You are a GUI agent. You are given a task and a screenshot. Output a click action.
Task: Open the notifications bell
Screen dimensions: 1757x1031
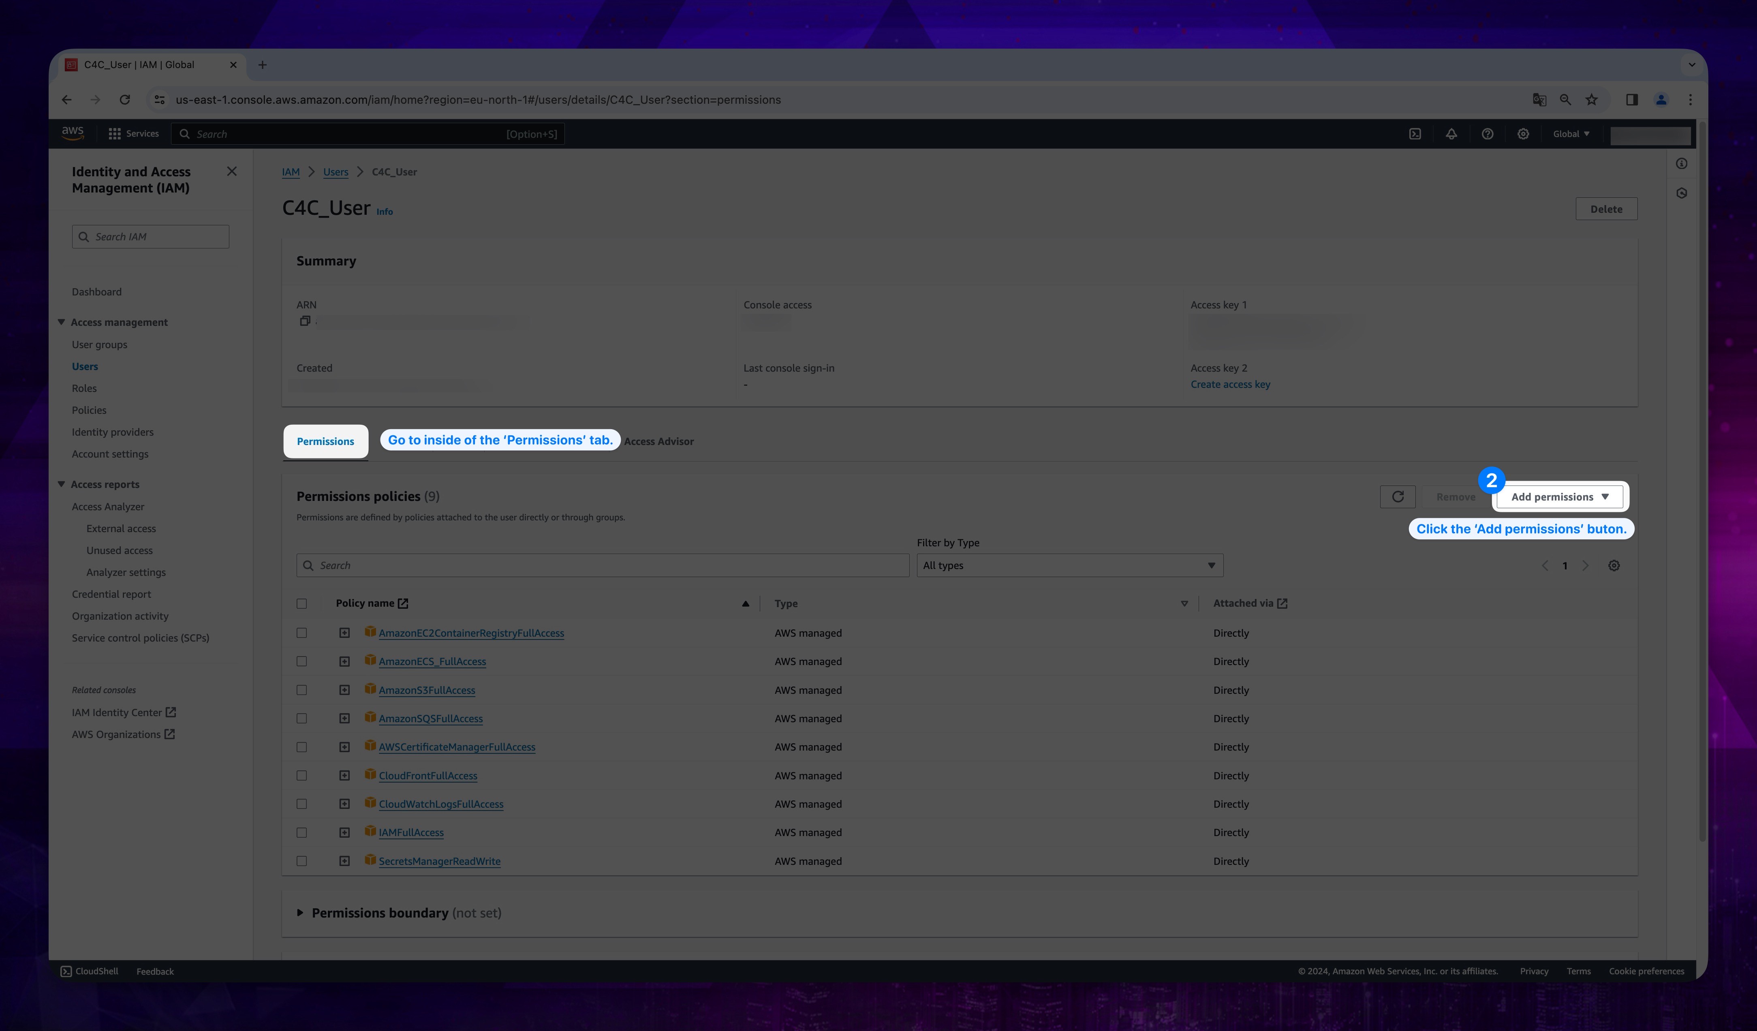point(1451,134)
